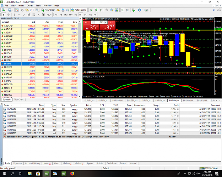Toggle the Market Watch toolbar icon
This screenshot has width=222, height=177.
17,10
